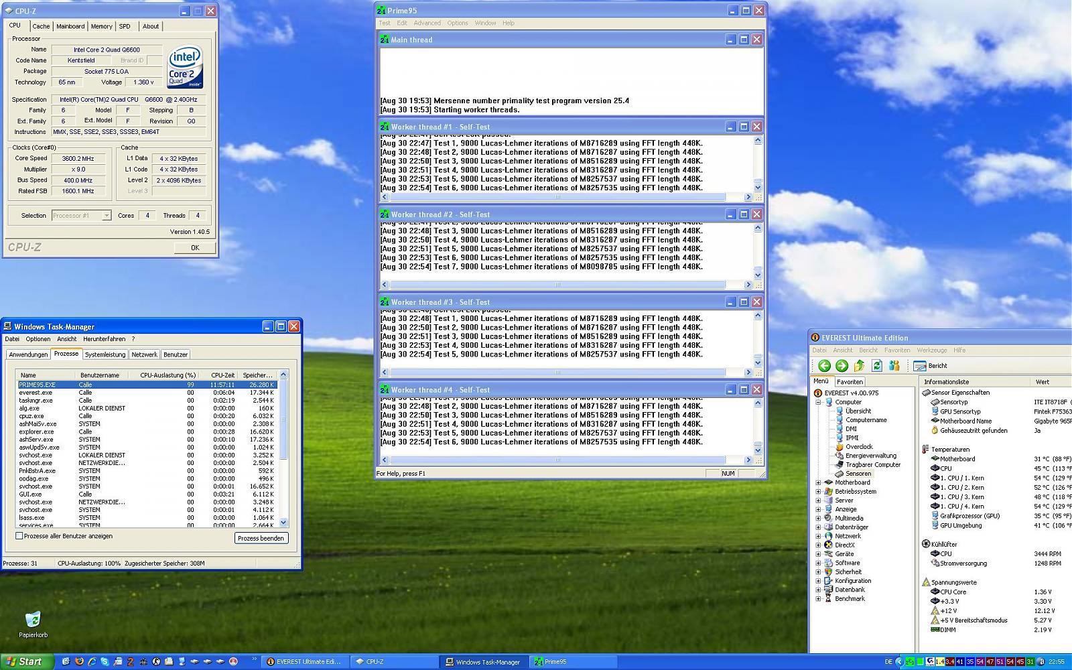
Task: Open Werkzeuge menu in EVEREST
Action: [932, 350]
